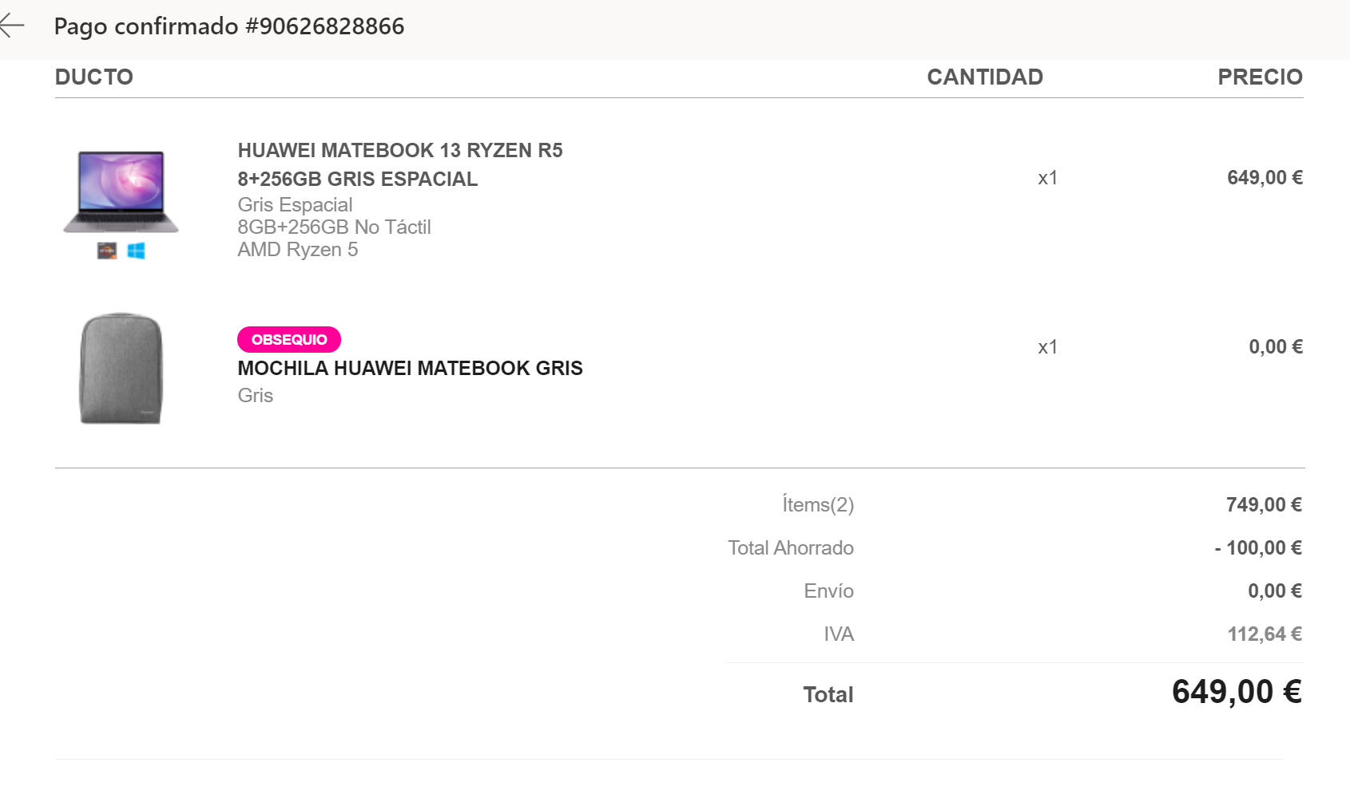The image size is (1350, 794).
Task: Select the Pago confirmado order number heading
Action: point(229,26)
